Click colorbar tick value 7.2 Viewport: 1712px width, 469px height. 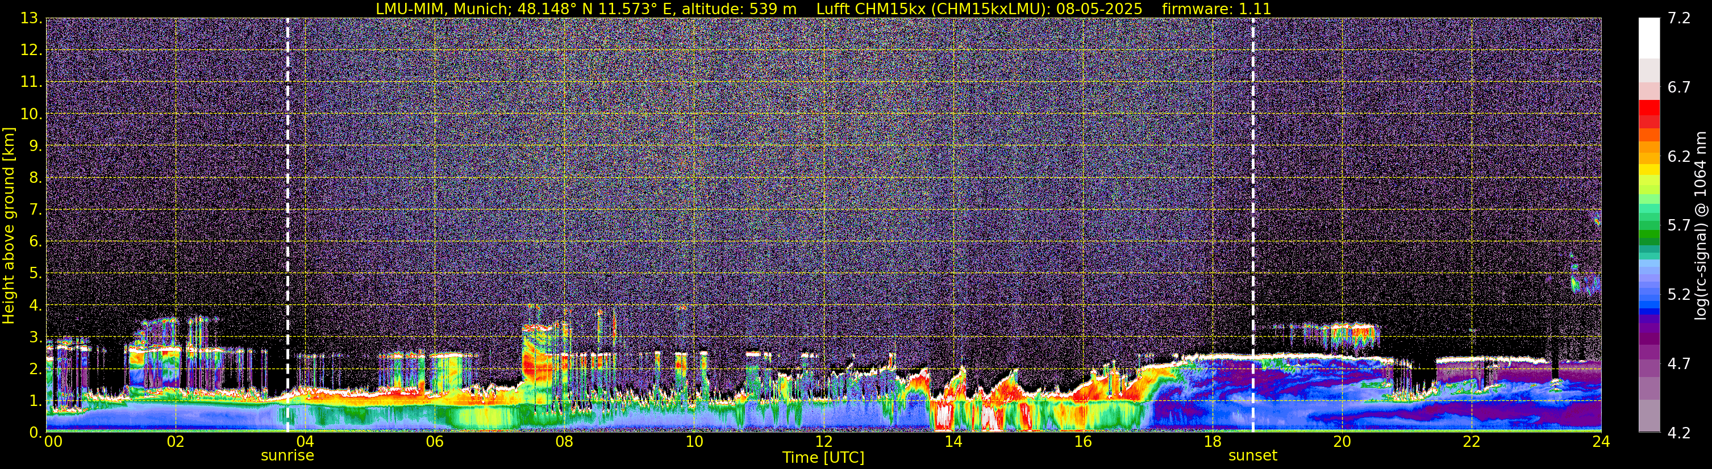pyautogui.click(x=1679, y=18)
